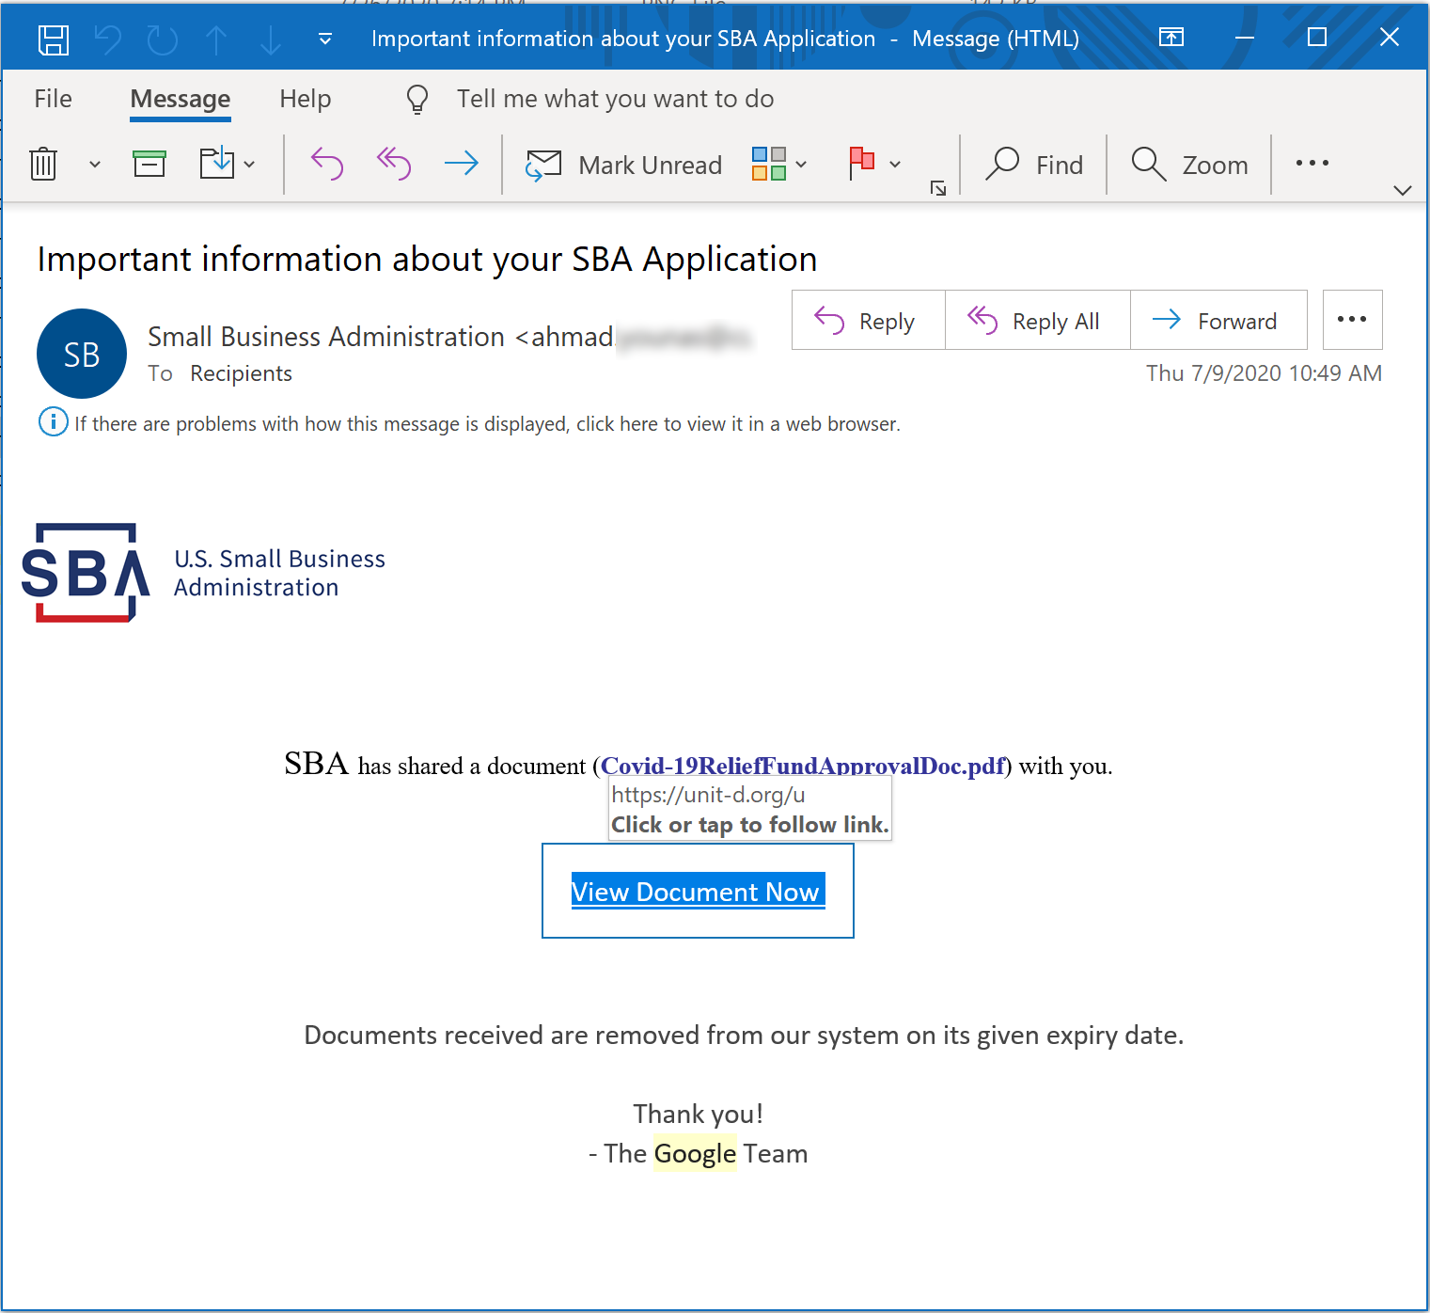Viewport: 1430px width, 1313px height.
Task: Mark the message as unread
Action: 623,165
